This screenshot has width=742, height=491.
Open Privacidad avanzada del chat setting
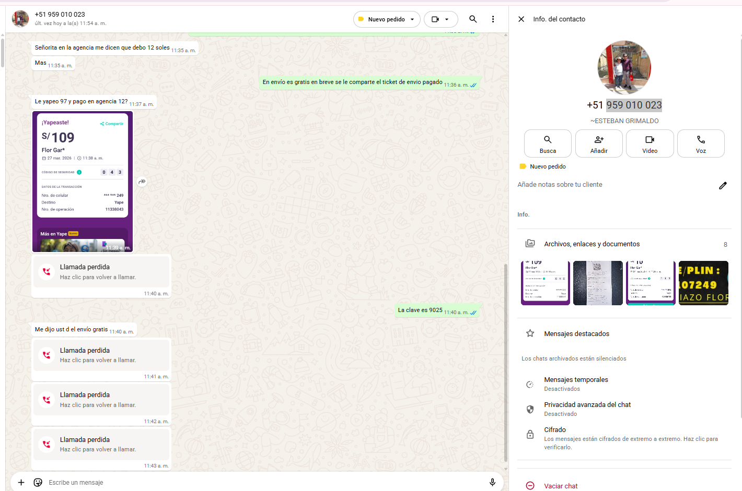(x=587, y=409)
